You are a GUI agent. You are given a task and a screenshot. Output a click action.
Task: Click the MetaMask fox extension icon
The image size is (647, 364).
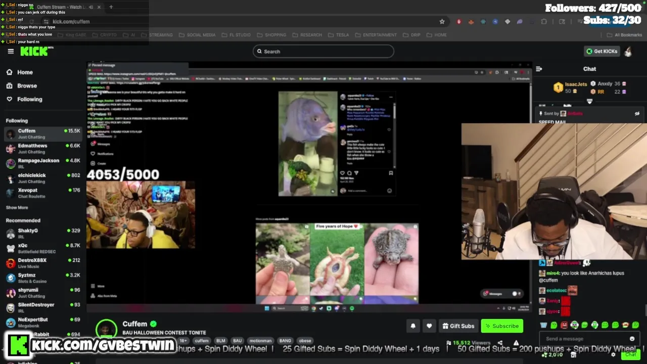pos(471,21)
